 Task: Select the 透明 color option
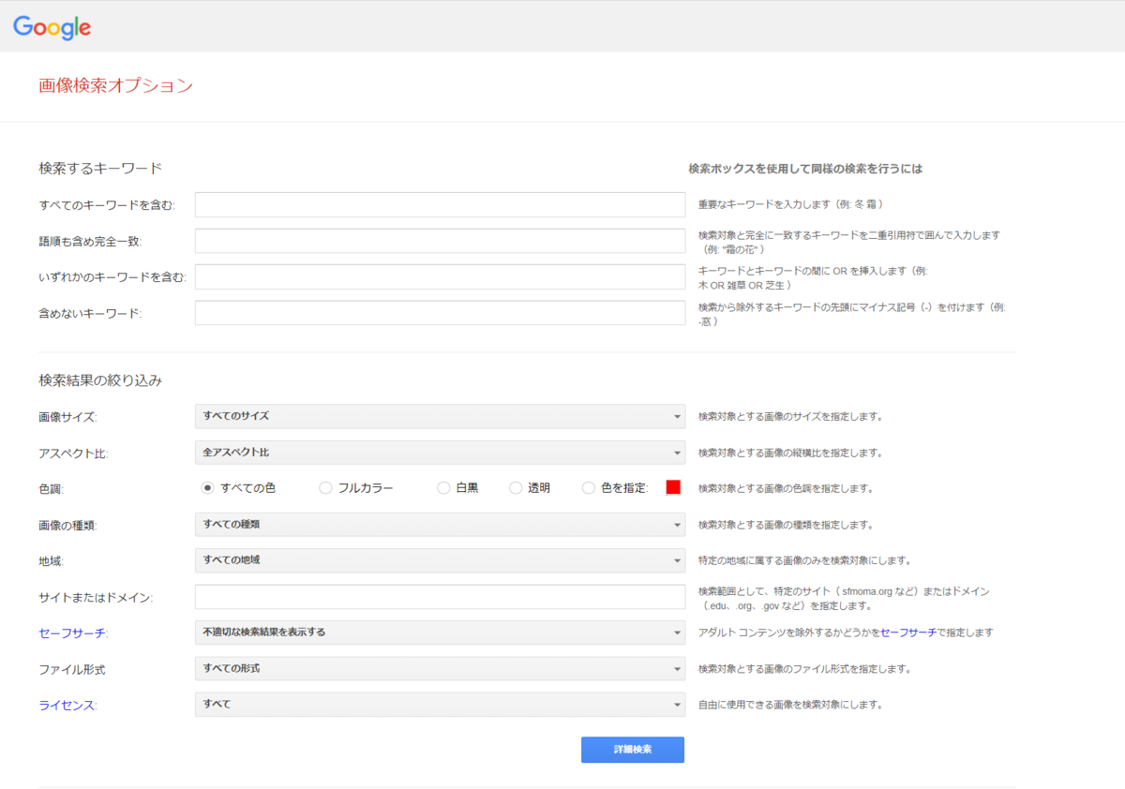pos(515,487)
